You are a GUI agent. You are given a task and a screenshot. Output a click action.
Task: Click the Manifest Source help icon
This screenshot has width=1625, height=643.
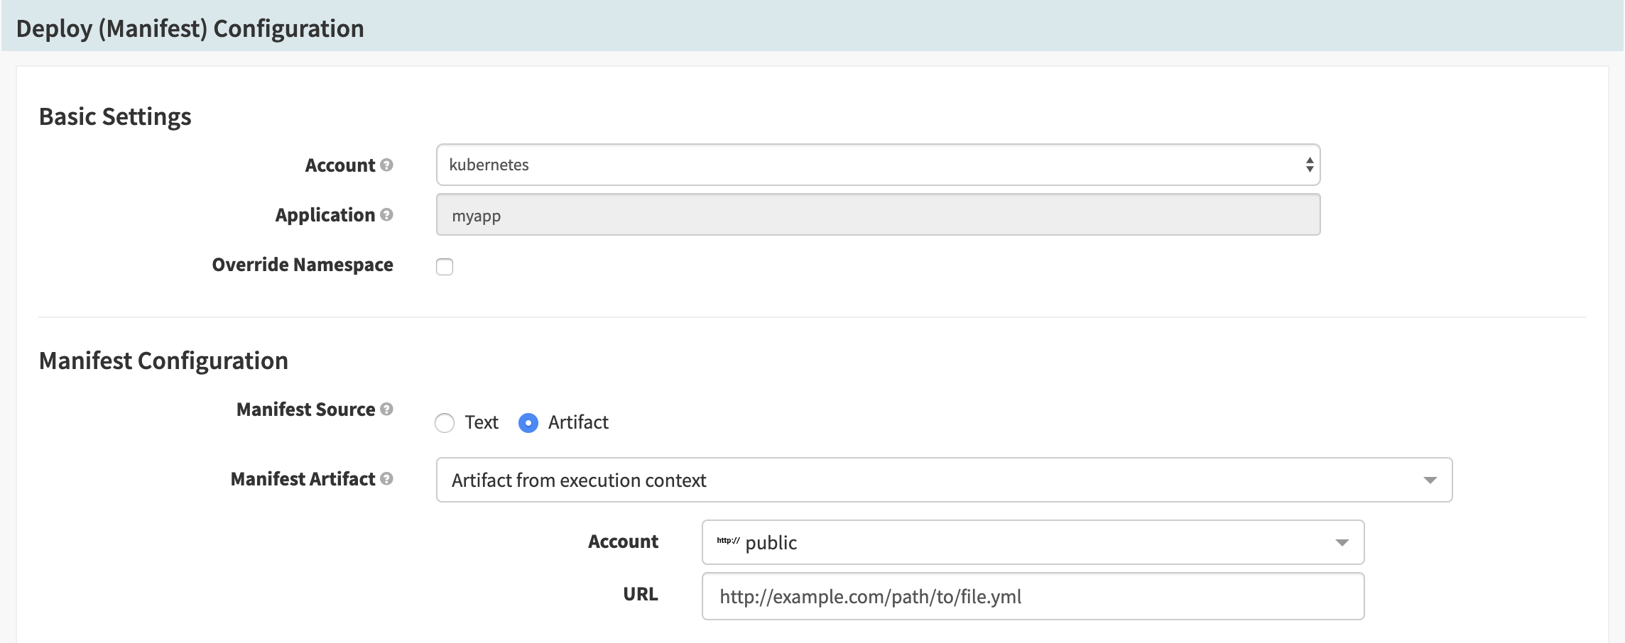[386, 409]
